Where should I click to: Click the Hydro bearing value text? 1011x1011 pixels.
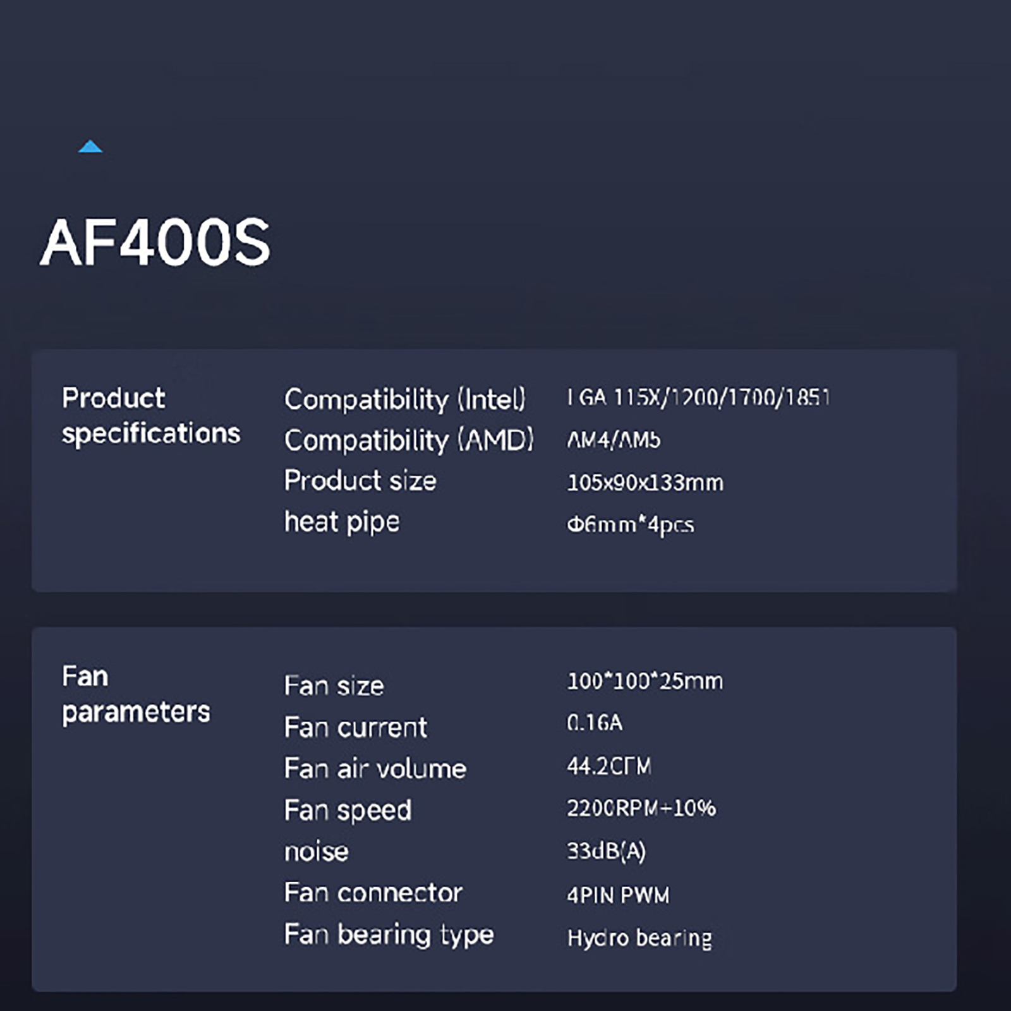point(639,938)
